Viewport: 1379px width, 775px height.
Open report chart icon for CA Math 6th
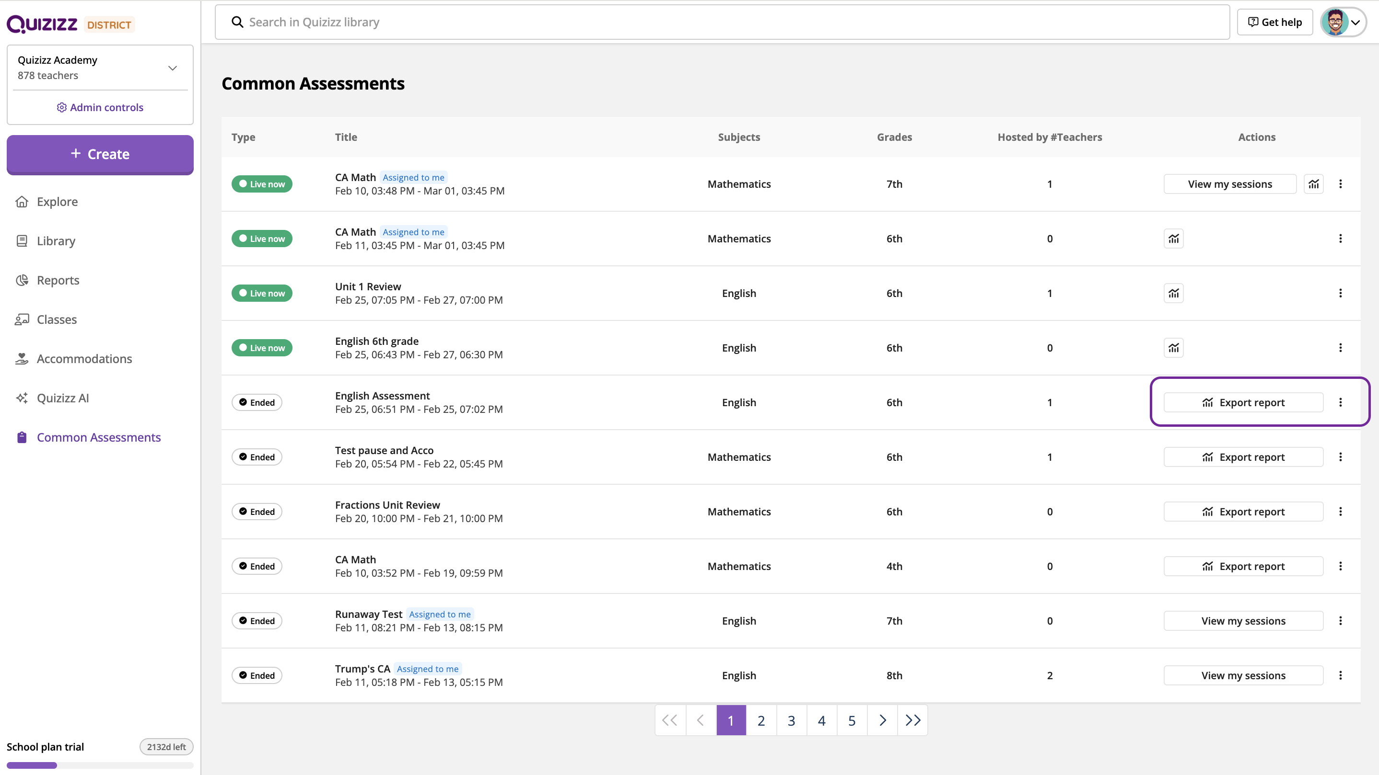[1173, 239]
